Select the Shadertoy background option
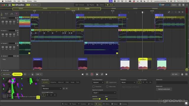Screen dimensions: 189x106 pos(53,82)
